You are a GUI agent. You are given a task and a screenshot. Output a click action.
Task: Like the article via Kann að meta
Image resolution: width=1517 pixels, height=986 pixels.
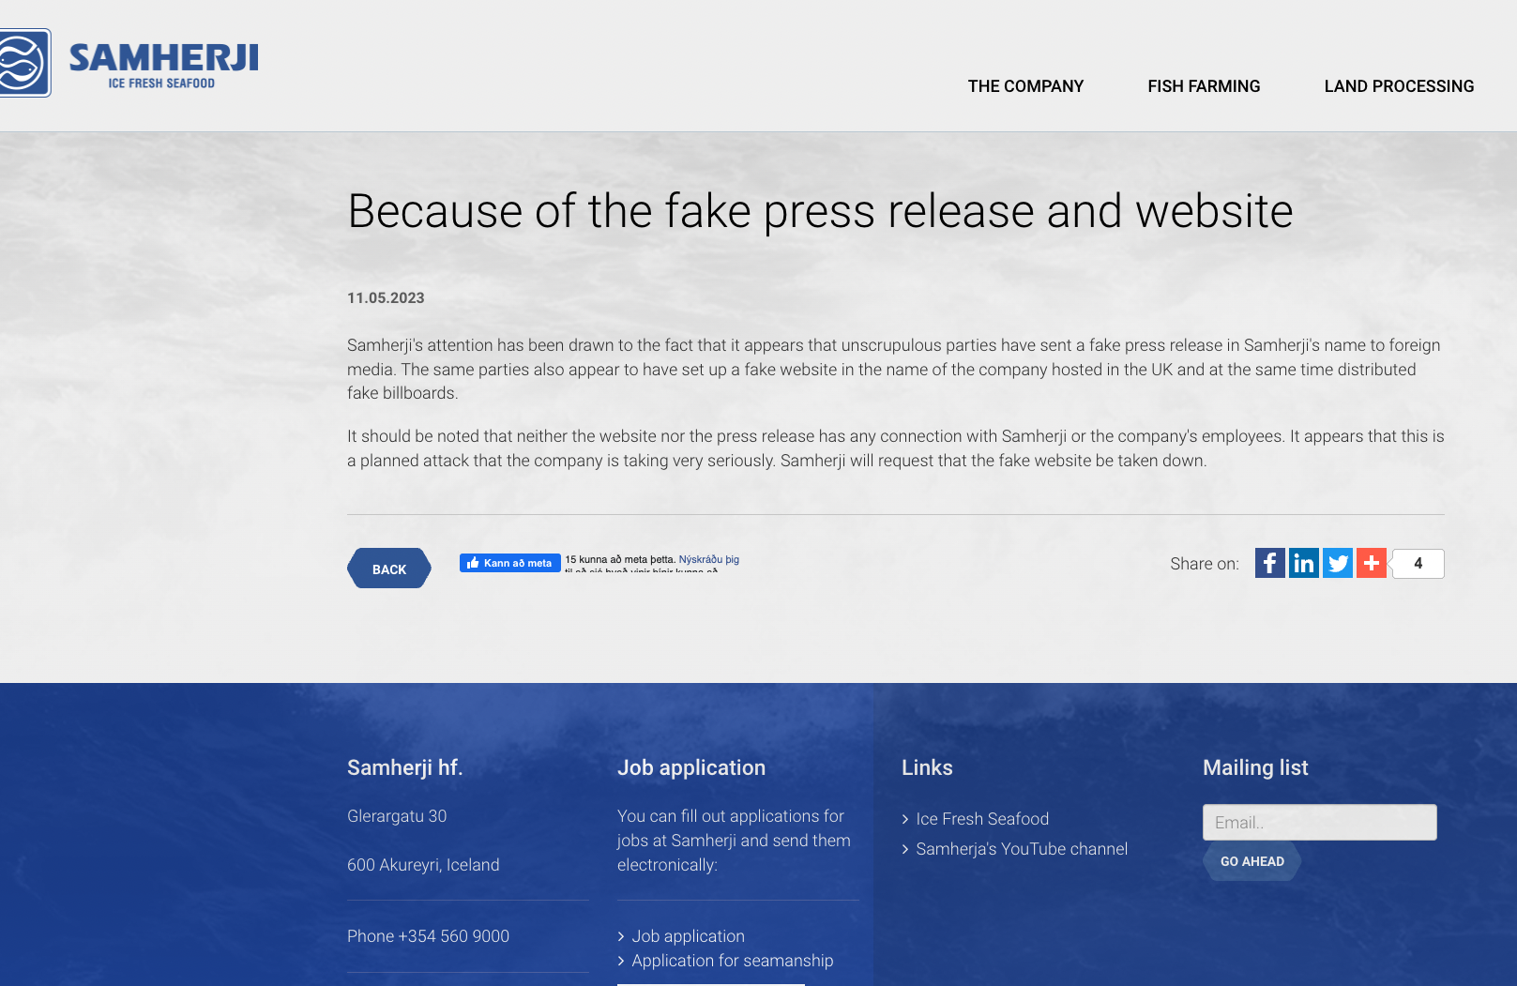(510, 563)
